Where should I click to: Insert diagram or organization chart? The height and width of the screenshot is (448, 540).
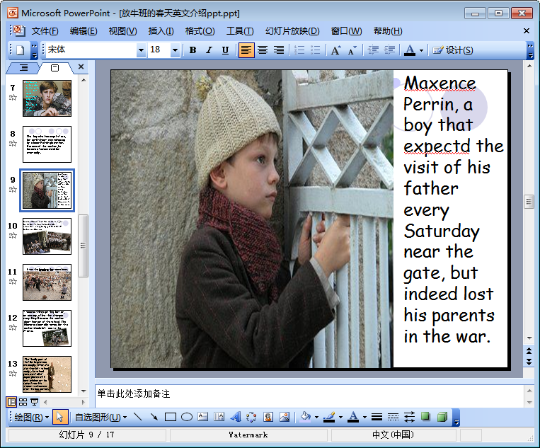pos(251,417)
